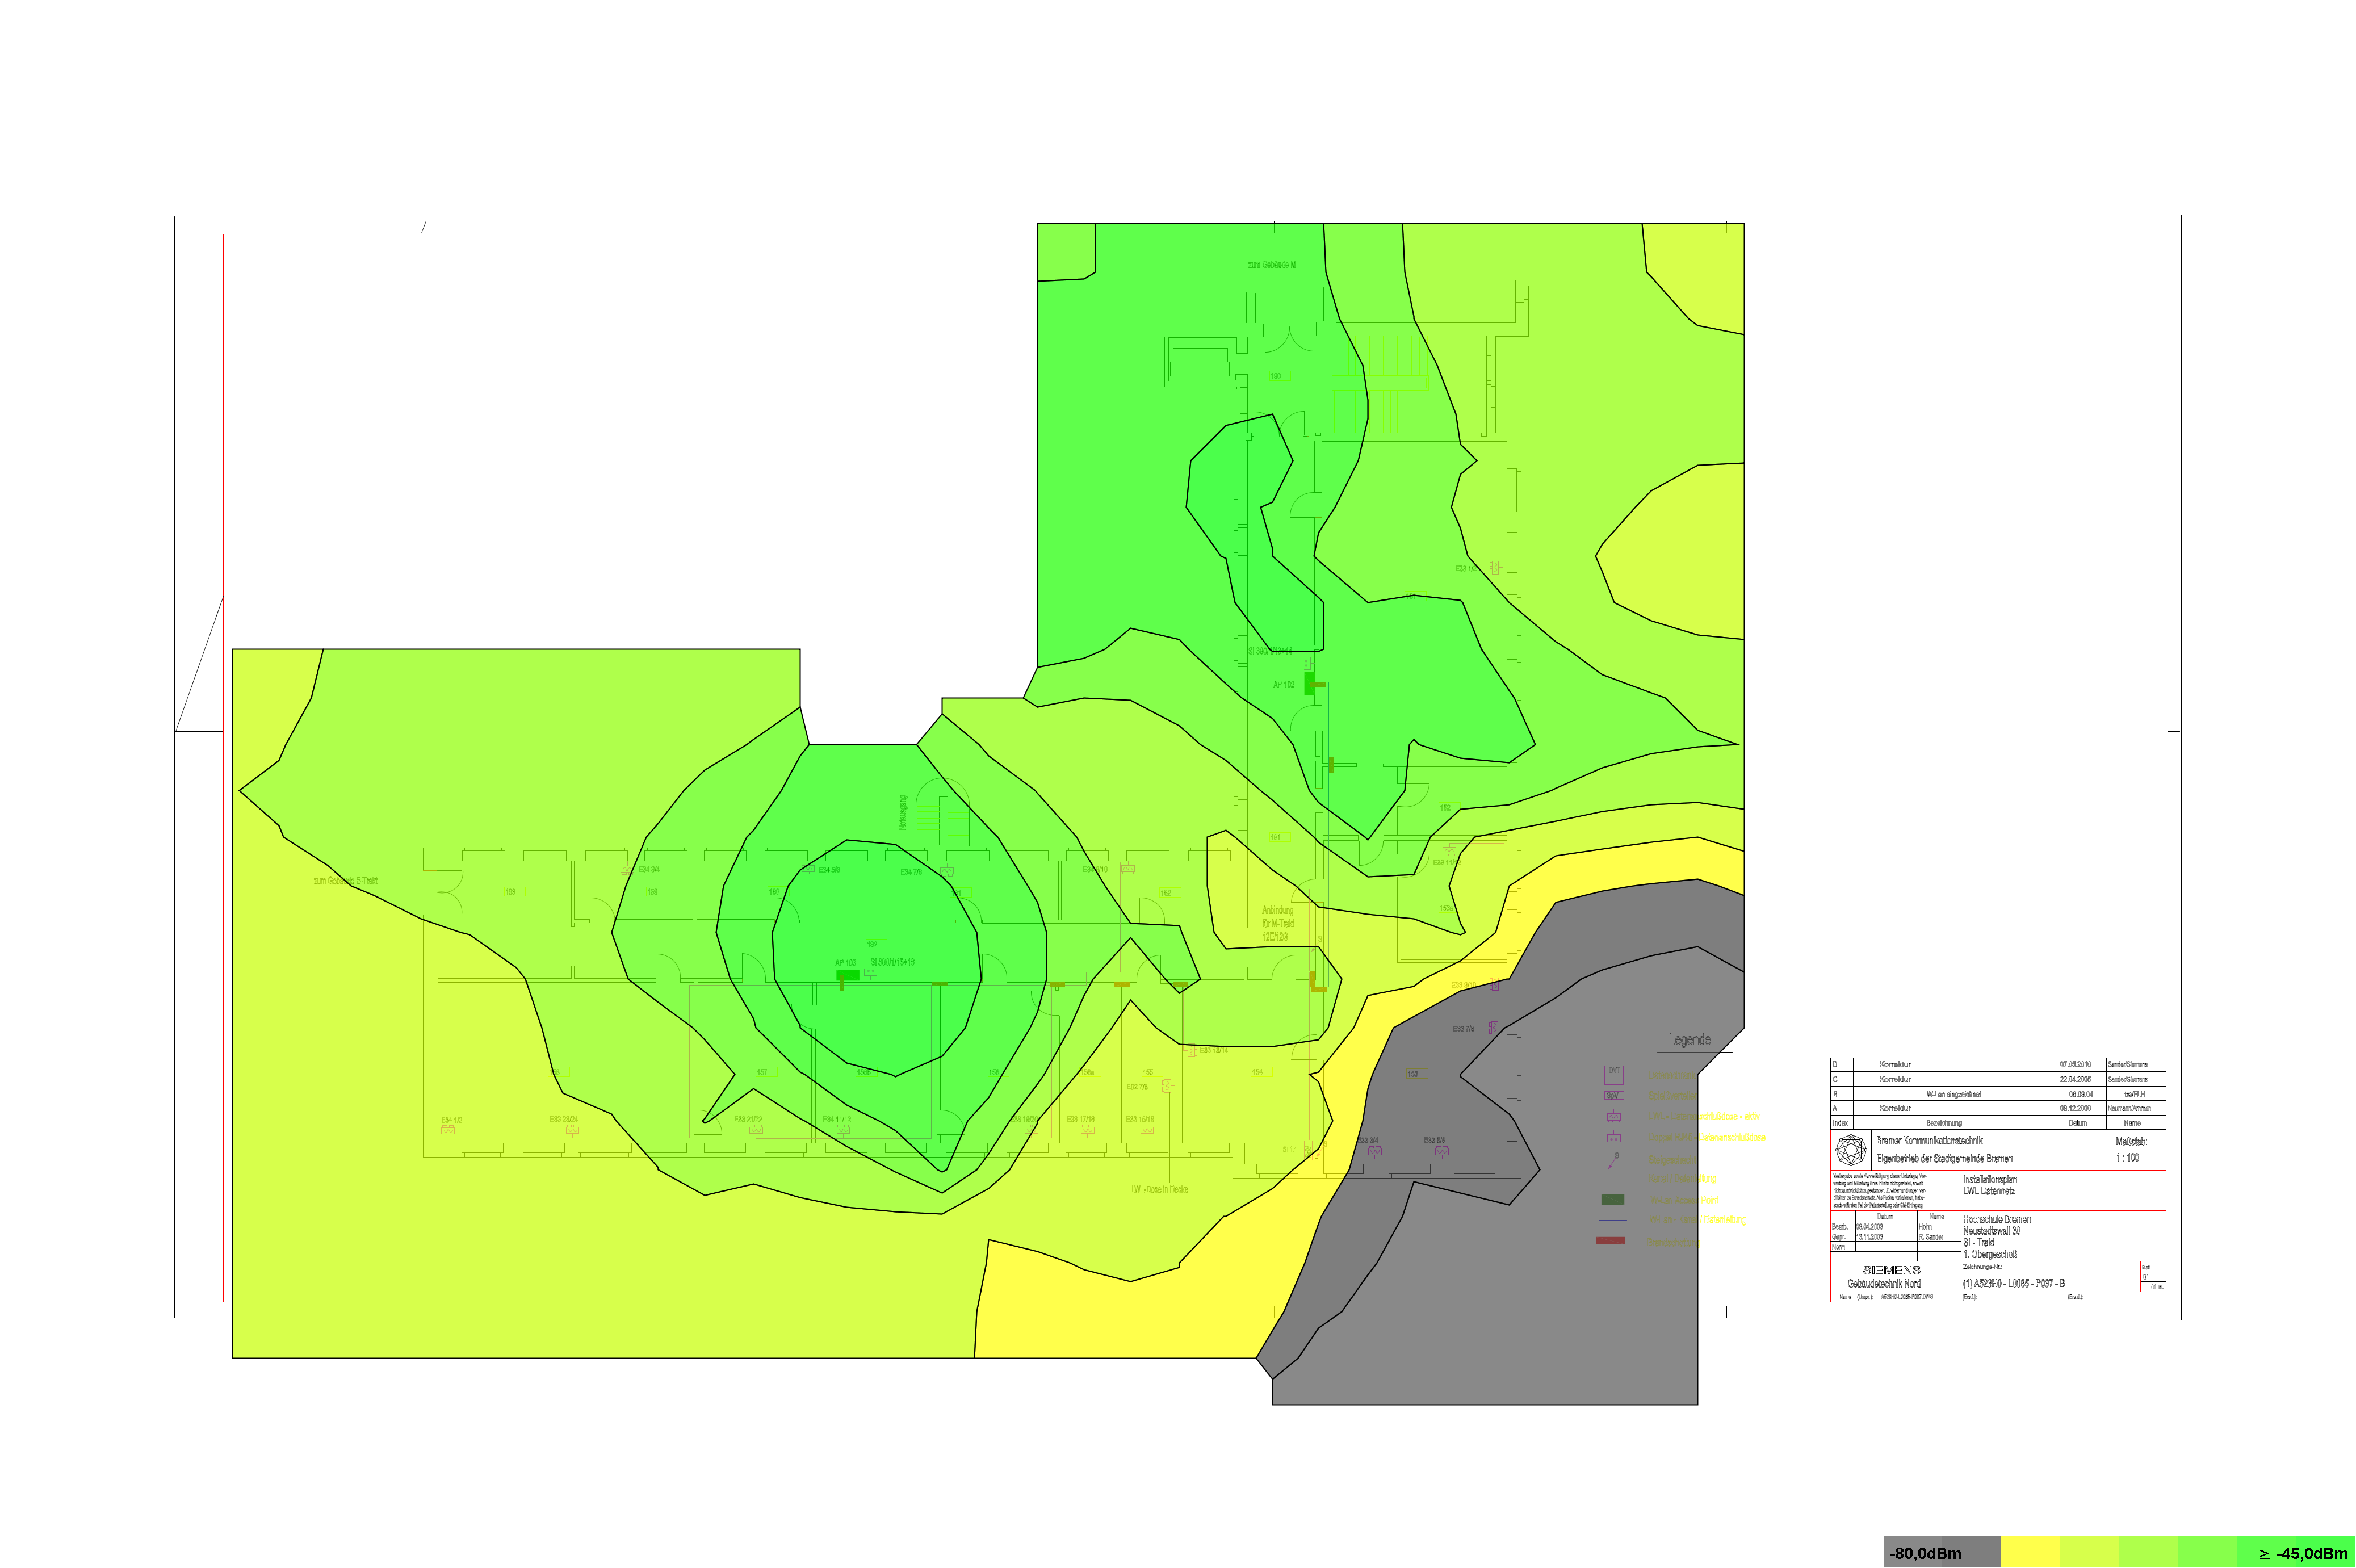Click the Doppel RJ45 legend symbol
The image size is (2356, 1568).
point(1613,1138)
